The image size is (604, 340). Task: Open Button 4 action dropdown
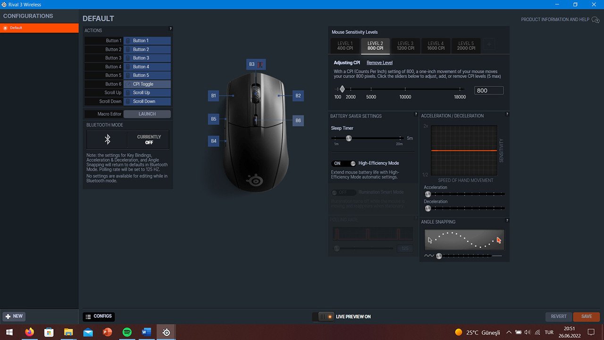(x=147, y=67)
